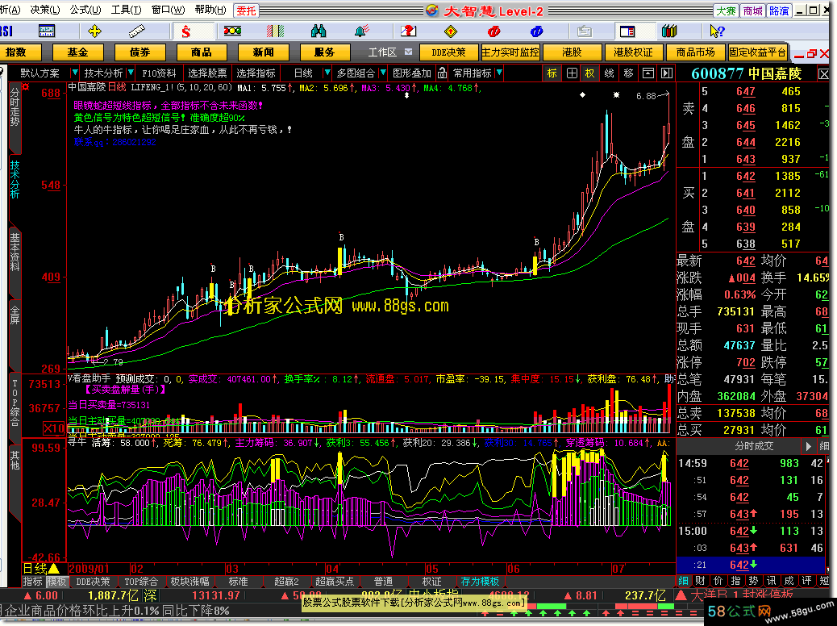837x626 pixels.
Task: Expand the 分时成交 panel arrow
Action: [x=809, y=446]
